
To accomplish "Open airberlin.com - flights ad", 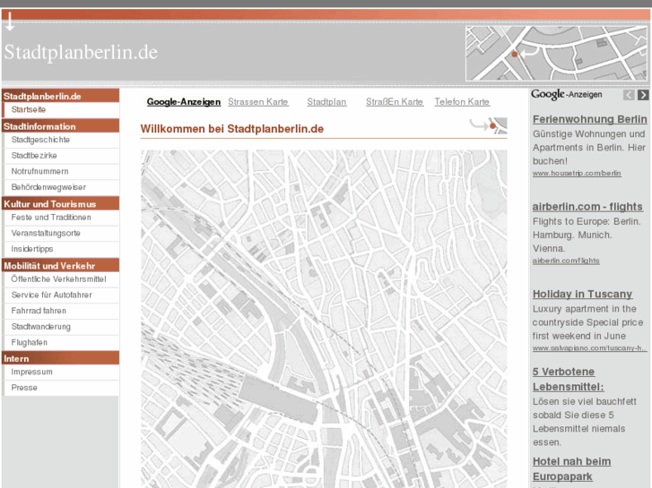I will tap(587, 207).
